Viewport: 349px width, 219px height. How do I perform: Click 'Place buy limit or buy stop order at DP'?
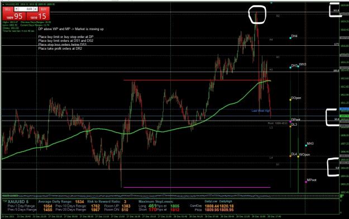coord(66,37)
